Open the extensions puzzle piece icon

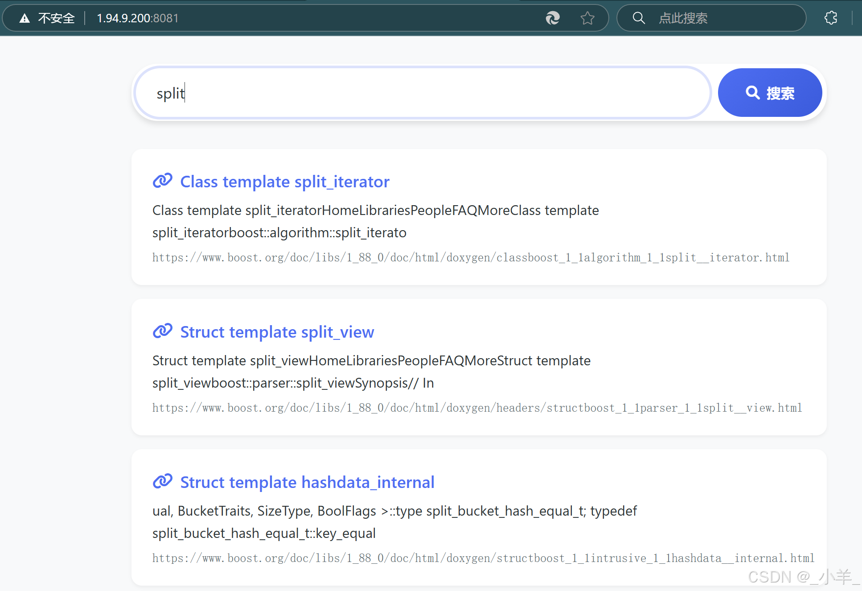[x=831, y=18]
